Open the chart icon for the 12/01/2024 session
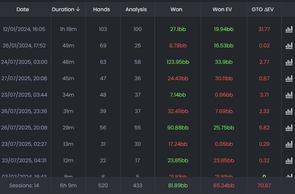The image size is (295, 194). tap(289, 29)
